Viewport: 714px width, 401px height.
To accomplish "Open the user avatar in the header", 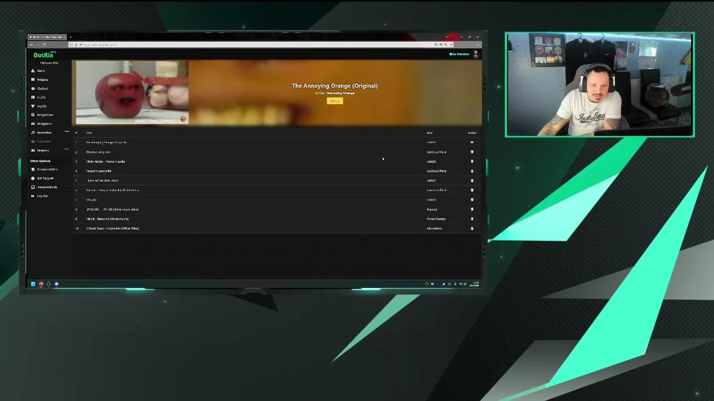I will pos(476,54).
